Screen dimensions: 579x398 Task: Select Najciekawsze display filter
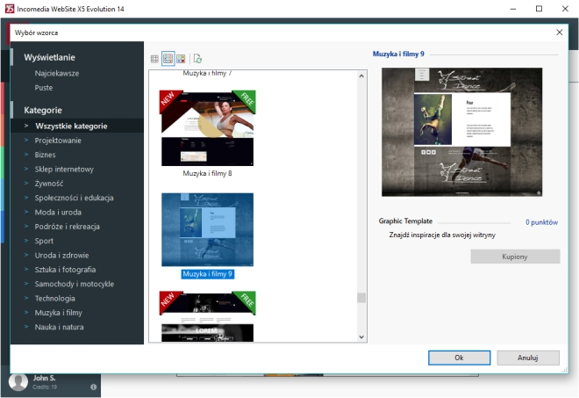(x=57, y=74)
